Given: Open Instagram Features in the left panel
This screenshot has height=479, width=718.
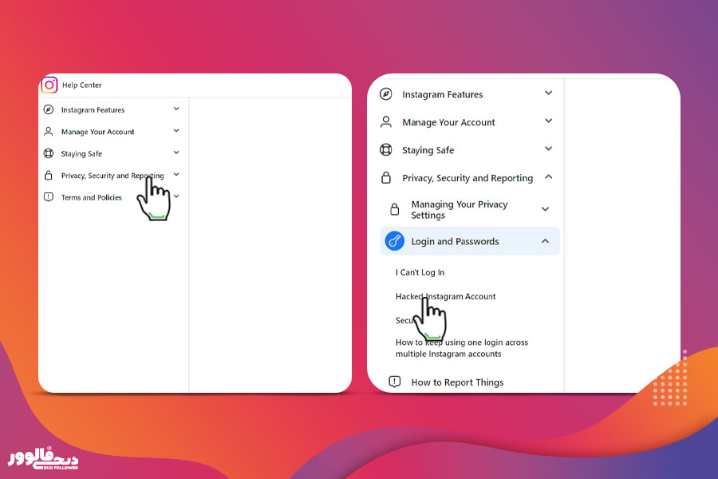Looking at the screenshot, I should (93, 110).
